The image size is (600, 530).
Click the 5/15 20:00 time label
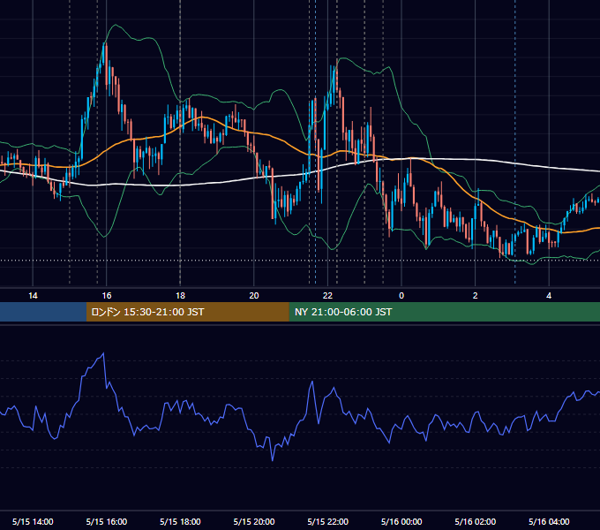(254, 521)
